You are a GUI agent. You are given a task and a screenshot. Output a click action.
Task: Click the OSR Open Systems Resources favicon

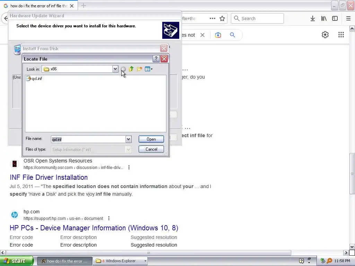(x=15, y=164)
